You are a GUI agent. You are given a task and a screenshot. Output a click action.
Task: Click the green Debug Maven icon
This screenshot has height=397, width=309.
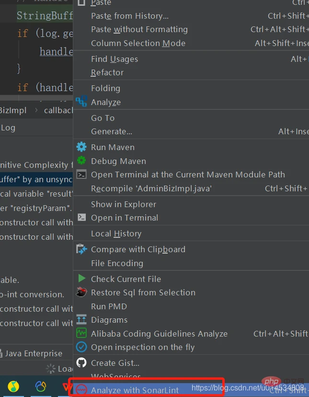81,161
